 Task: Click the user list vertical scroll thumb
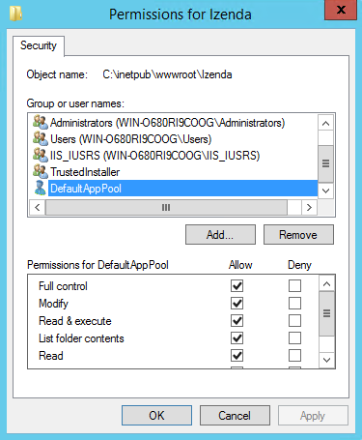325,163
